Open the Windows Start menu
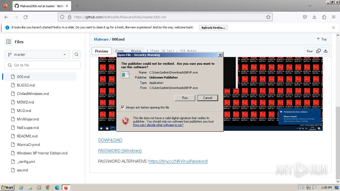 [7, 188]
